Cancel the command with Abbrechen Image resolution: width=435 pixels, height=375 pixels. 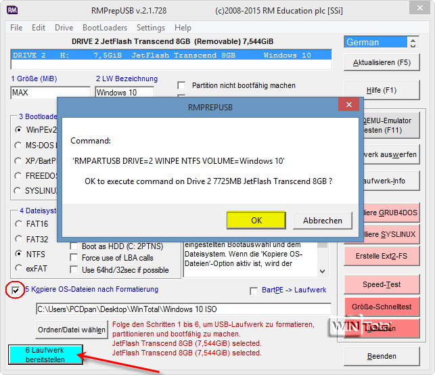tap(323, 221)
